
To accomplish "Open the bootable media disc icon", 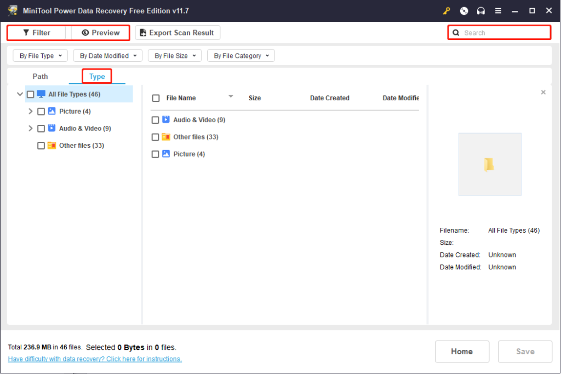I will [463, 10].
